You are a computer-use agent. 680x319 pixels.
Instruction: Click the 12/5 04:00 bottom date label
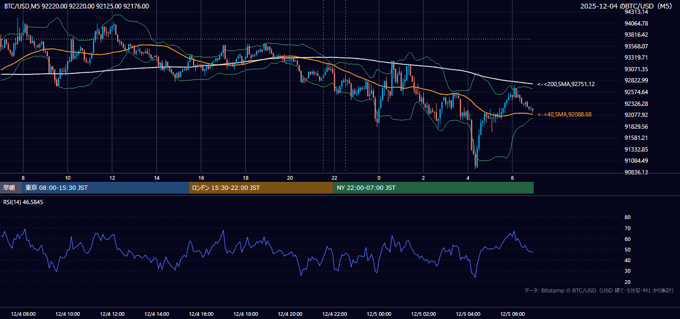click(468, 314)
